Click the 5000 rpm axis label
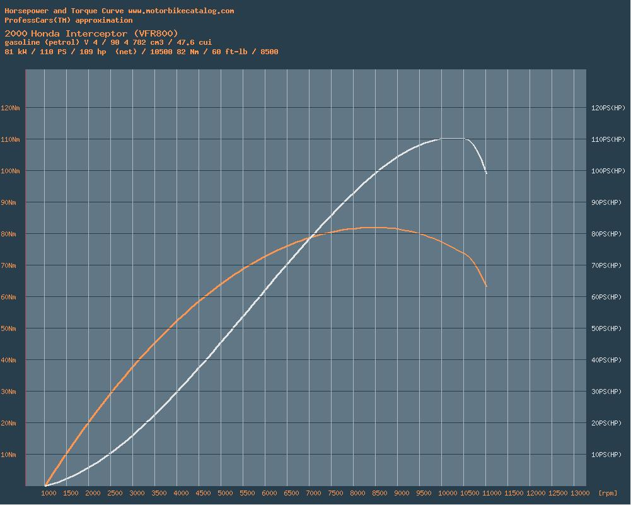631x505 pixels. (226, 493)
